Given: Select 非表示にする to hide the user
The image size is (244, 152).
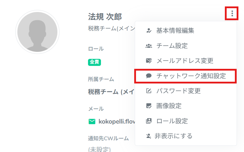Looking at the screenshot, I should (x=173, y=136).
